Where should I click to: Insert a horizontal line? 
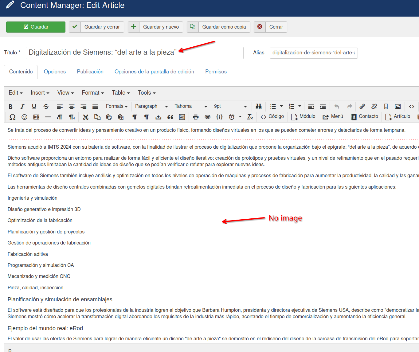click(48, 117)
